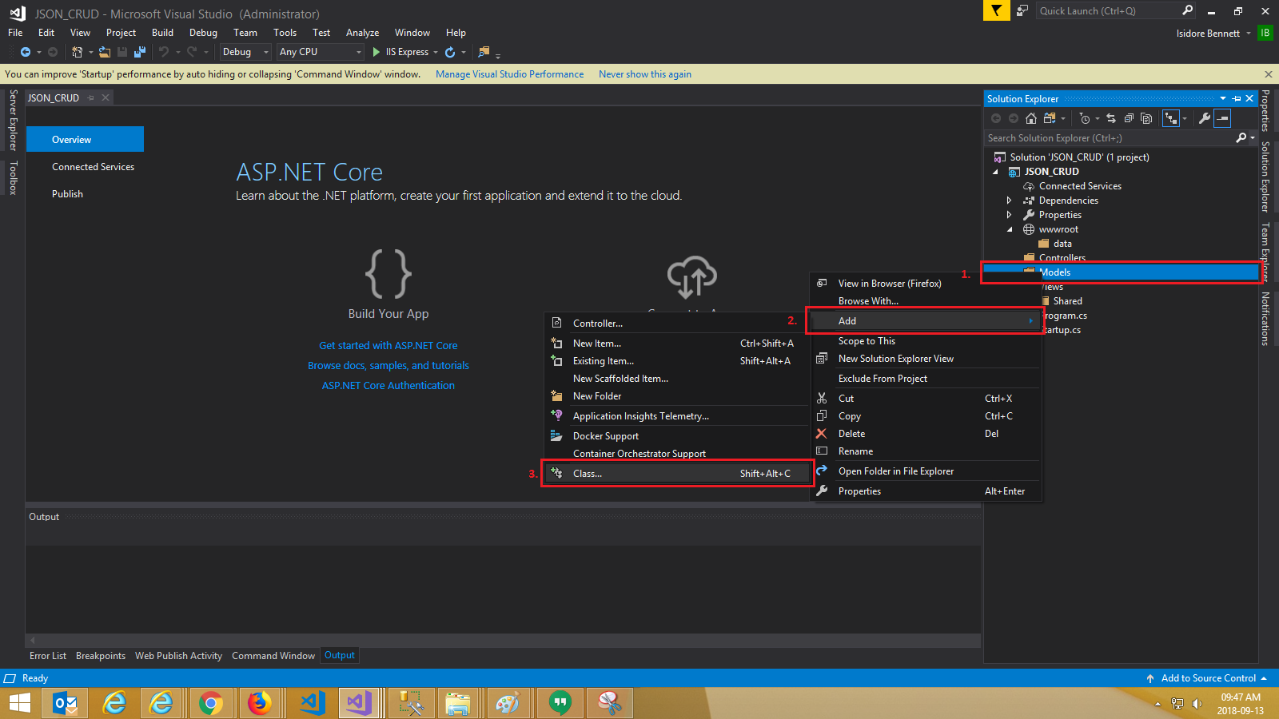Click the Solution Explorer Home icon

pos(1031,118)
